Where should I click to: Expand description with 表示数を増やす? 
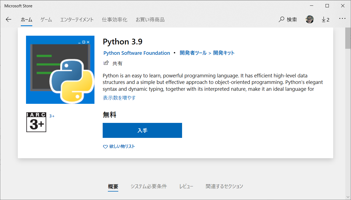tap(119, 98)
